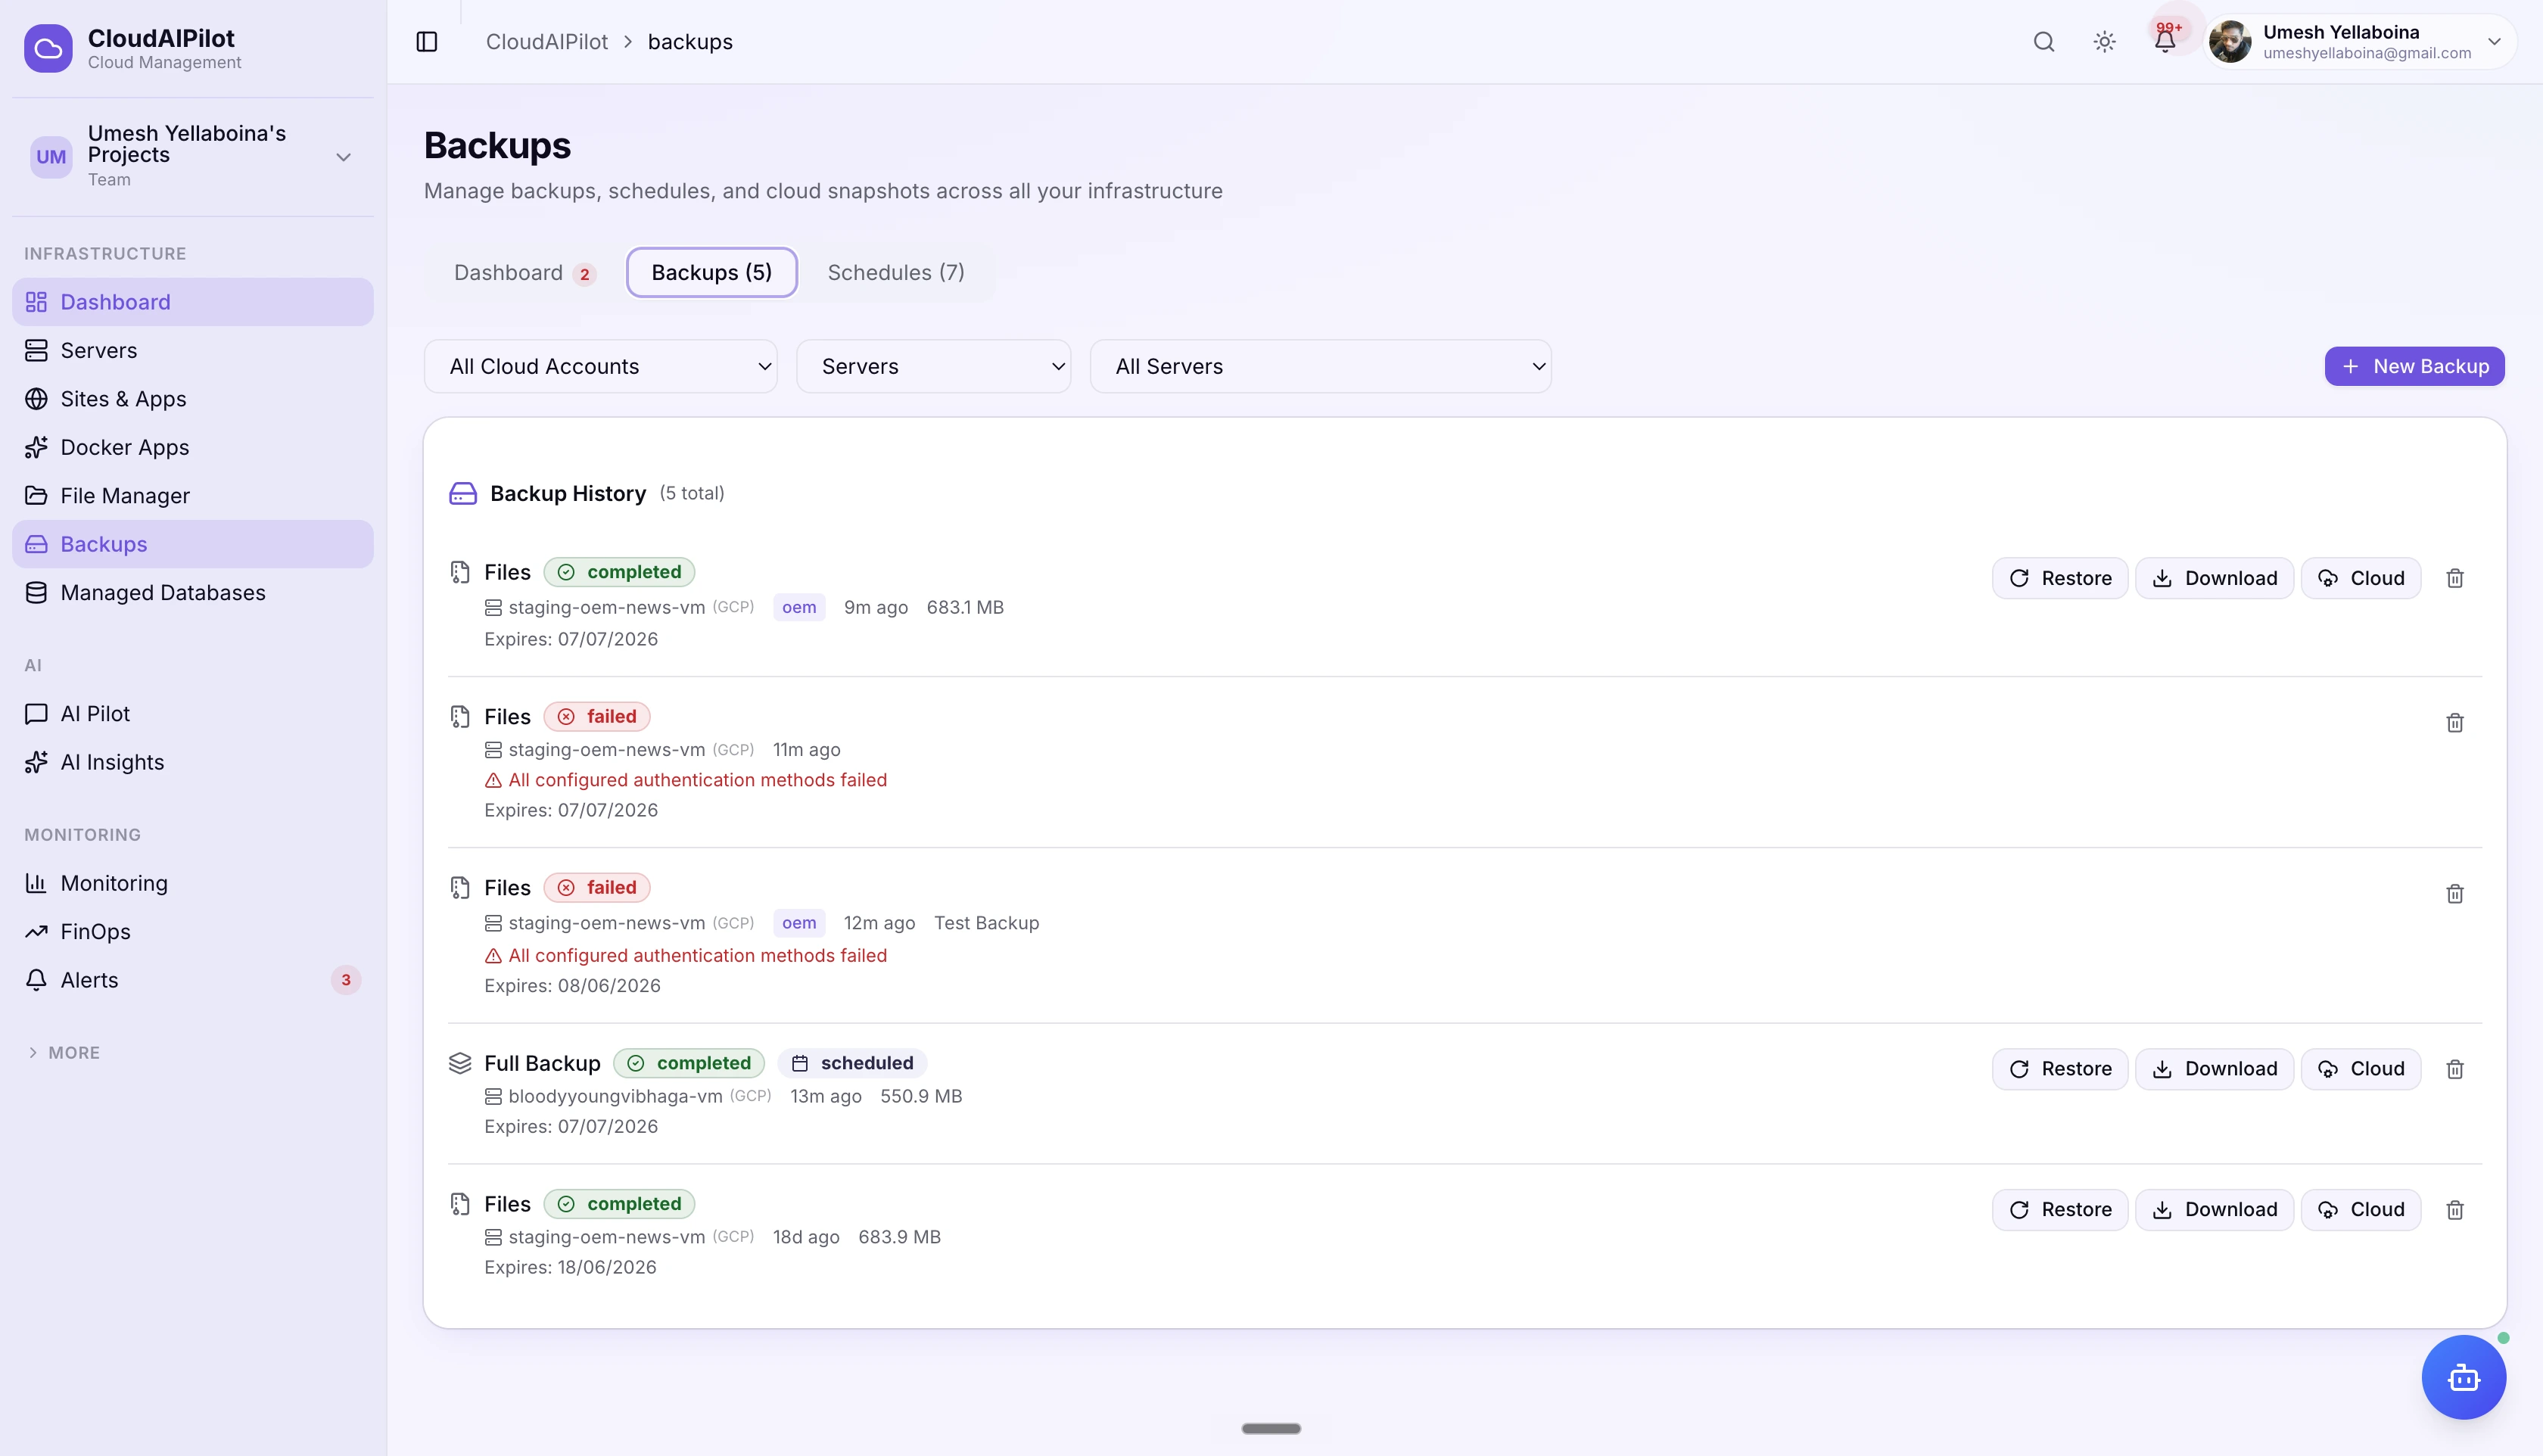2543x1456 pixels.
Task: Open Dashboard in the sidebar
Action: coord(193,302)
